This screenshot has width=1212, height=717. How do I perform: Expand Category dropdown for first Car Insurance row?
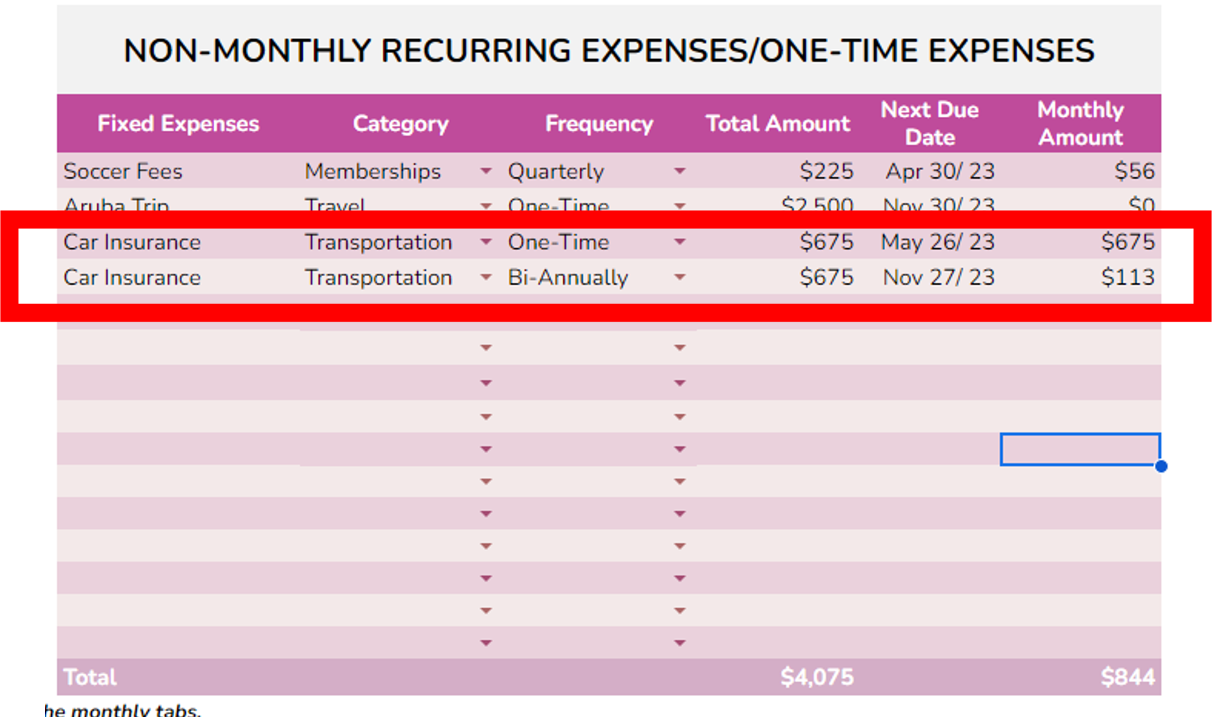pos(486,242)
